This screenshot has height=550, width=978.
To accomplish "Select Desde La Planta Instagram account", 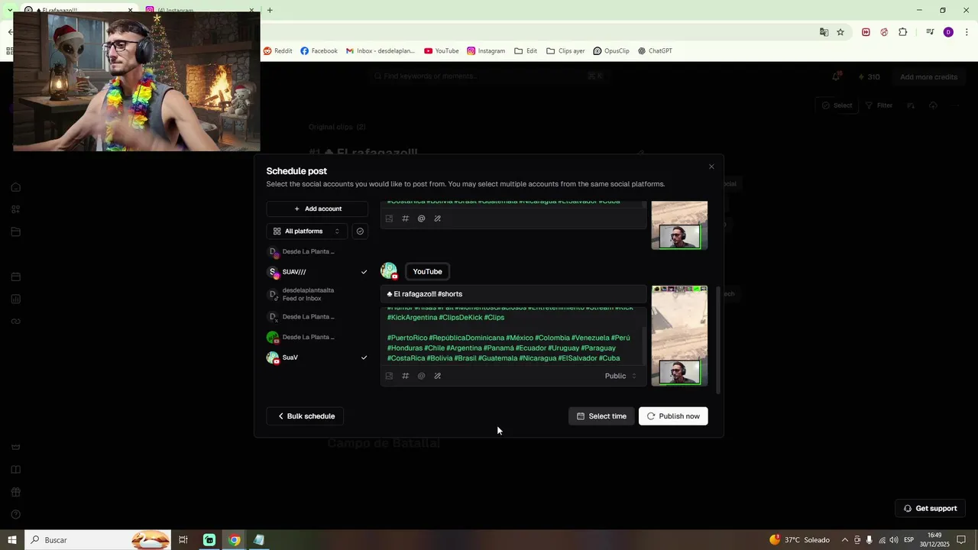I will [317, 251].
